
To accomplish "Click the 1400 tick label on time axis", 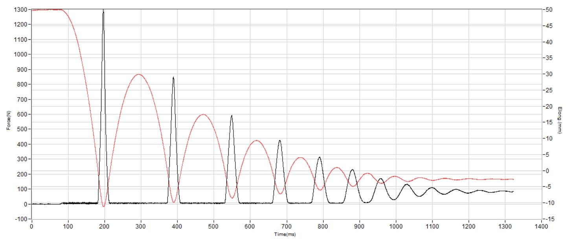I will 541,227.
